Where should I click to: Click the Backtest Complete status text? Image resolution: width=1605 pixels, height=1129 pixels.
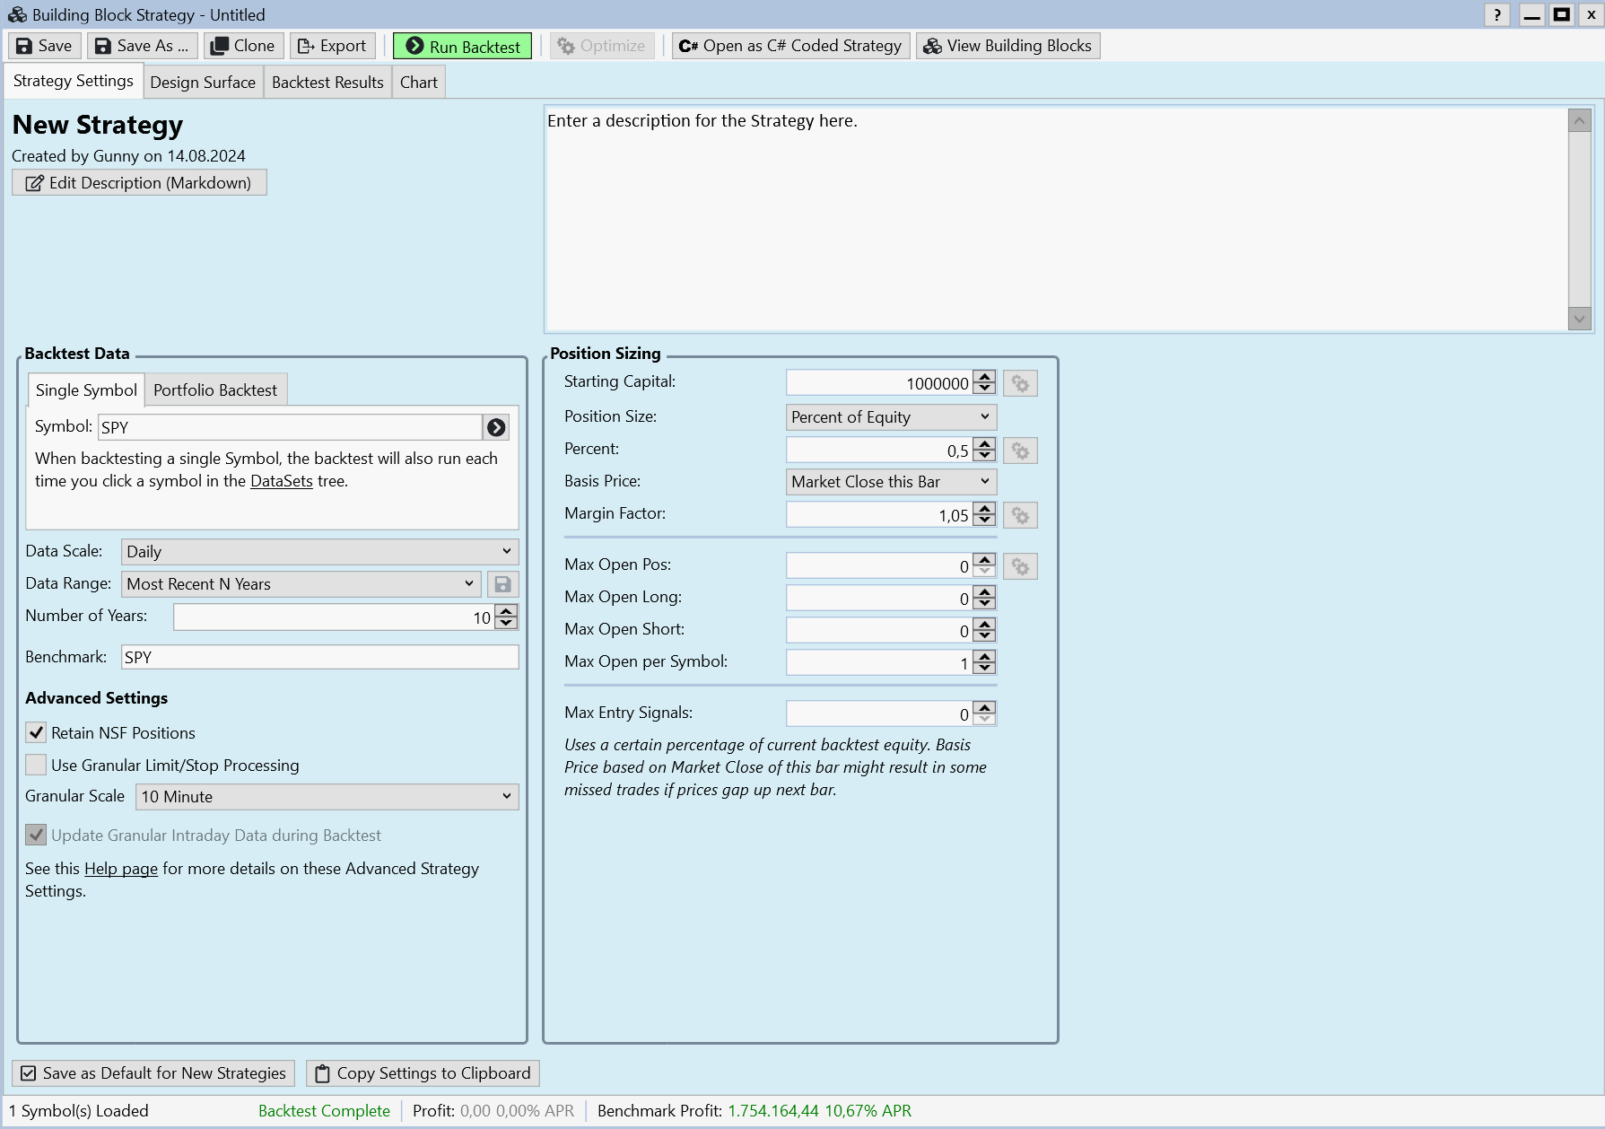[x=324, y=1111]
